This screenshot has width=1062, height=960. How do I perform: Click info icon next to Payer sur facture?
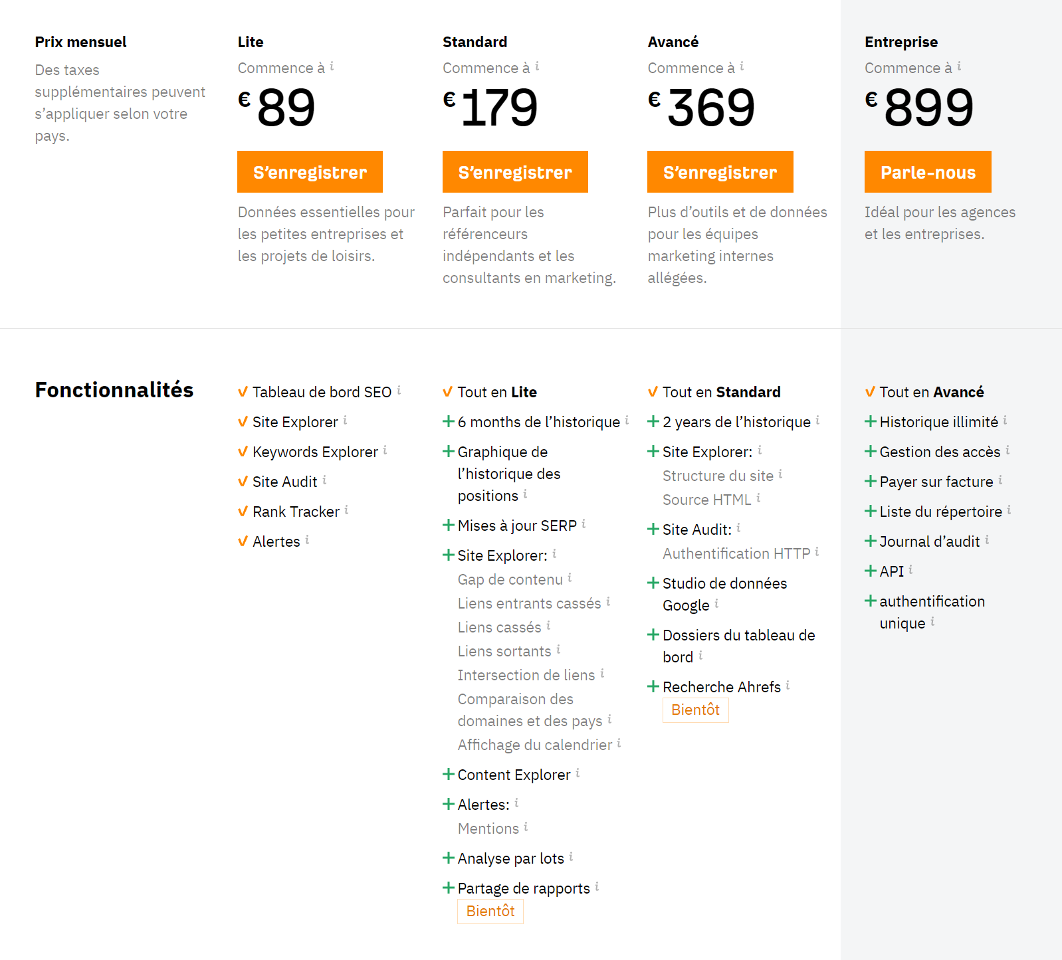[1000, 480]
